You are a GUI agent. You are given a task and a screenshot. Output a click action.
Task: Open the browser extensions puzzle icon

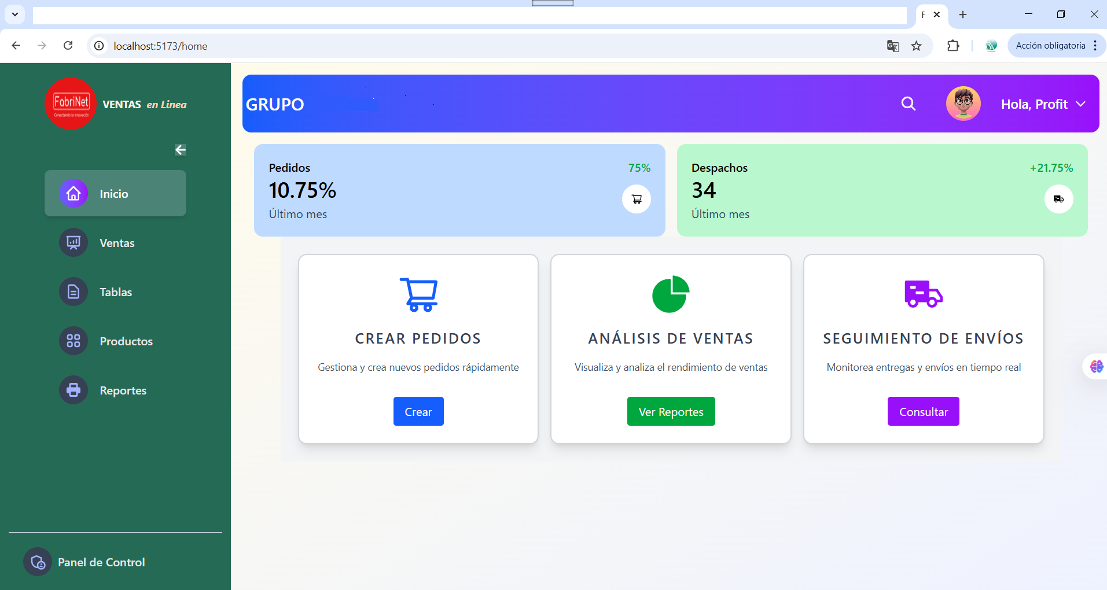953,46
